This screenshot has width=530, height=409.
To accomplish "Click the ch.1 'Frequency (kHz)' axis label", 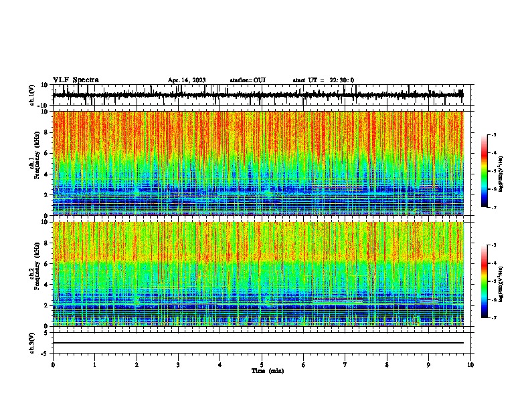I will pyautogui.click(x=37, y=155).
